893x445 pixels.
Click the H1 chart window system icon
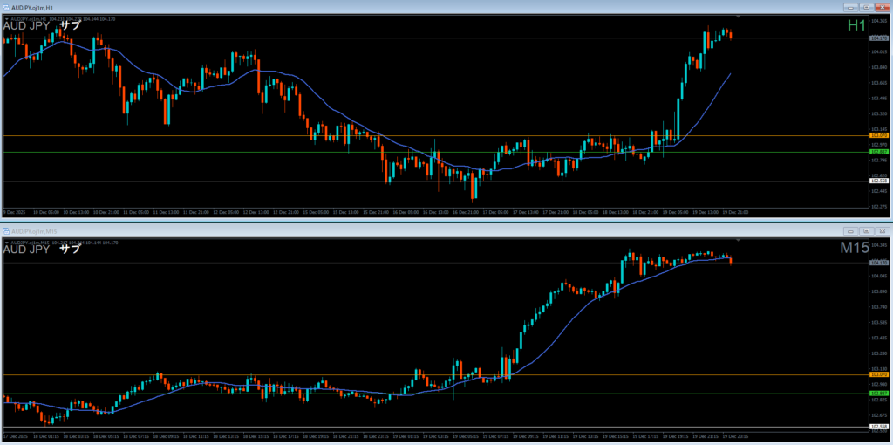[x=6, y=7]
